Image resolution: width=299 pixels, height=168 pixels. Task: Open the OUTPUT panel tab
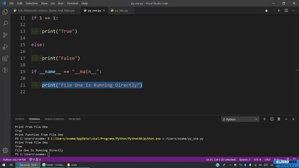[20, 119]
